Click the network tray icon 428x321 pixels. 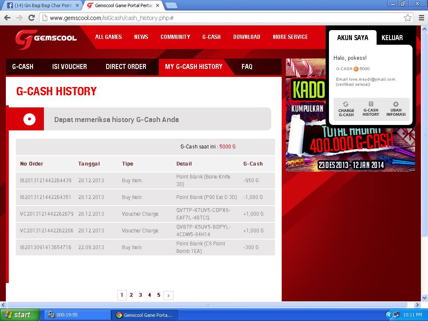(x=396, y=315)
